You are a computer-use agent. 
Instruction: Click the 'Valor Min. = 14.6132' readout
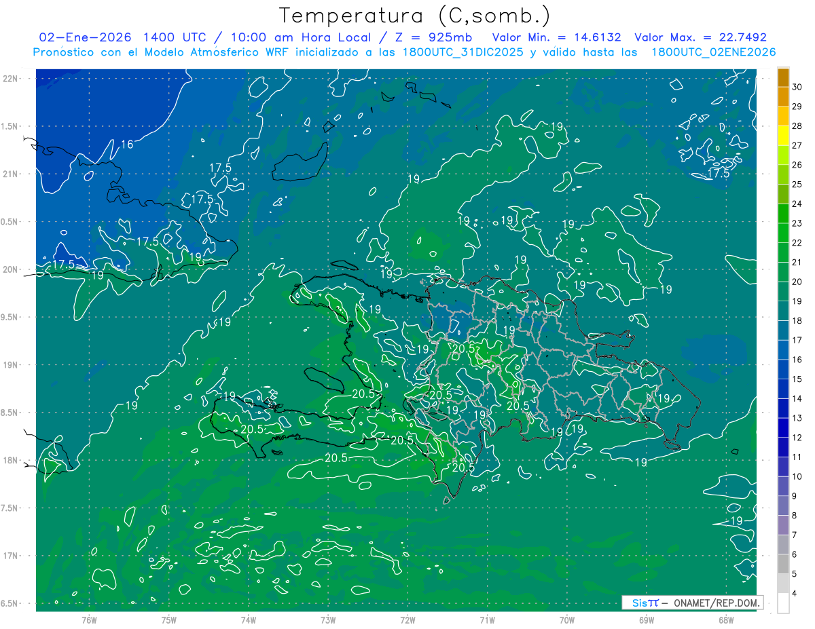click(556, 37)
